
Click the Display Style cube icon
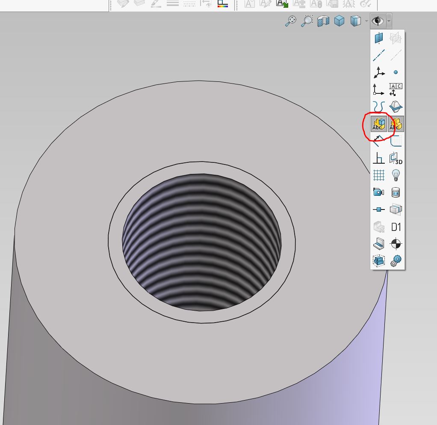355,21
